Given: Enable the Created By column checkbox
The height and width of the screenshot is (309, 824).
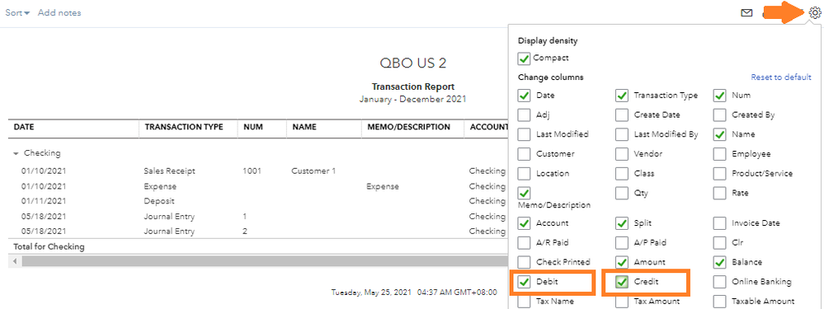Looking at the screenshot, I should (719, 115).
